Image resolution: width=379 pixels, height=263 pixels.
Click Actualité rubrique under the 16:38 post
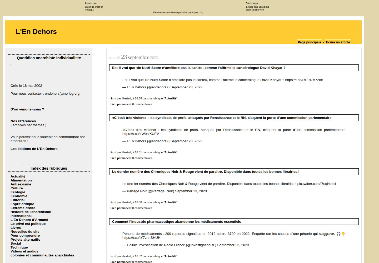click(171, 203)
